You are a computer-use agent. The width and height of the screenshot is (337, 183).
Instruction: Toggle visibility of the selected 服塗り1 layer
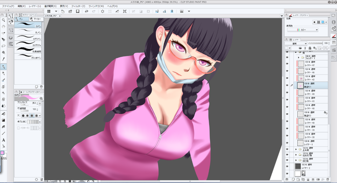tap(287, 85)
